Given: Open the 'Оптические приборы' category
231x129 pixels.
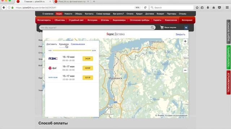Looking at the screenshot, I should pos(140,20).
